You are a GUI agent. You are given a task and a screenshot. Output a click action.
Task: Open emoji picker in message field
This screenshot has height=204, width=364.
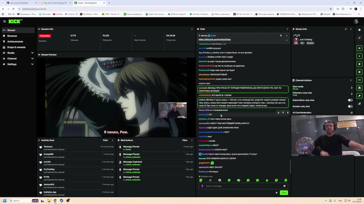[284, 186]
